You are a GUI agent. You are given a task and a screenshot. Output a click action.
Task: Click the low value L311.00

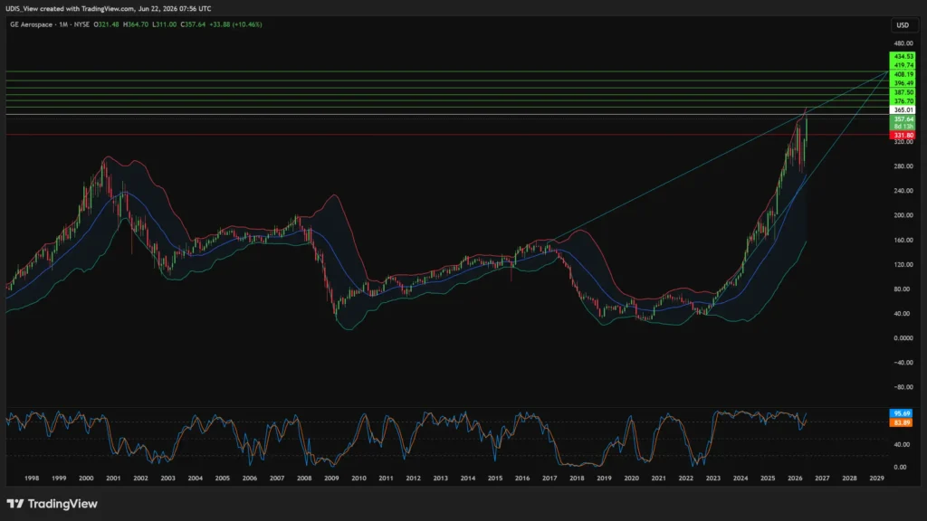pyautogui.click(x=165, y=24)
